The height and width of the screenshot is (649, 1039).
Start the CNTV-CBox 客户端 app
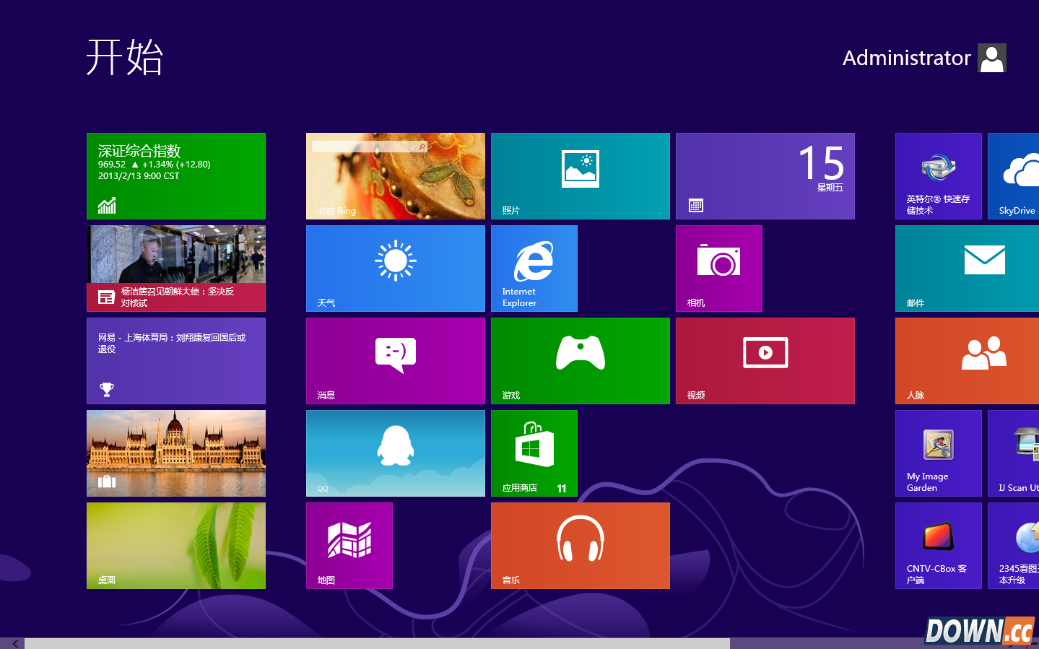(x=938, y=546)
